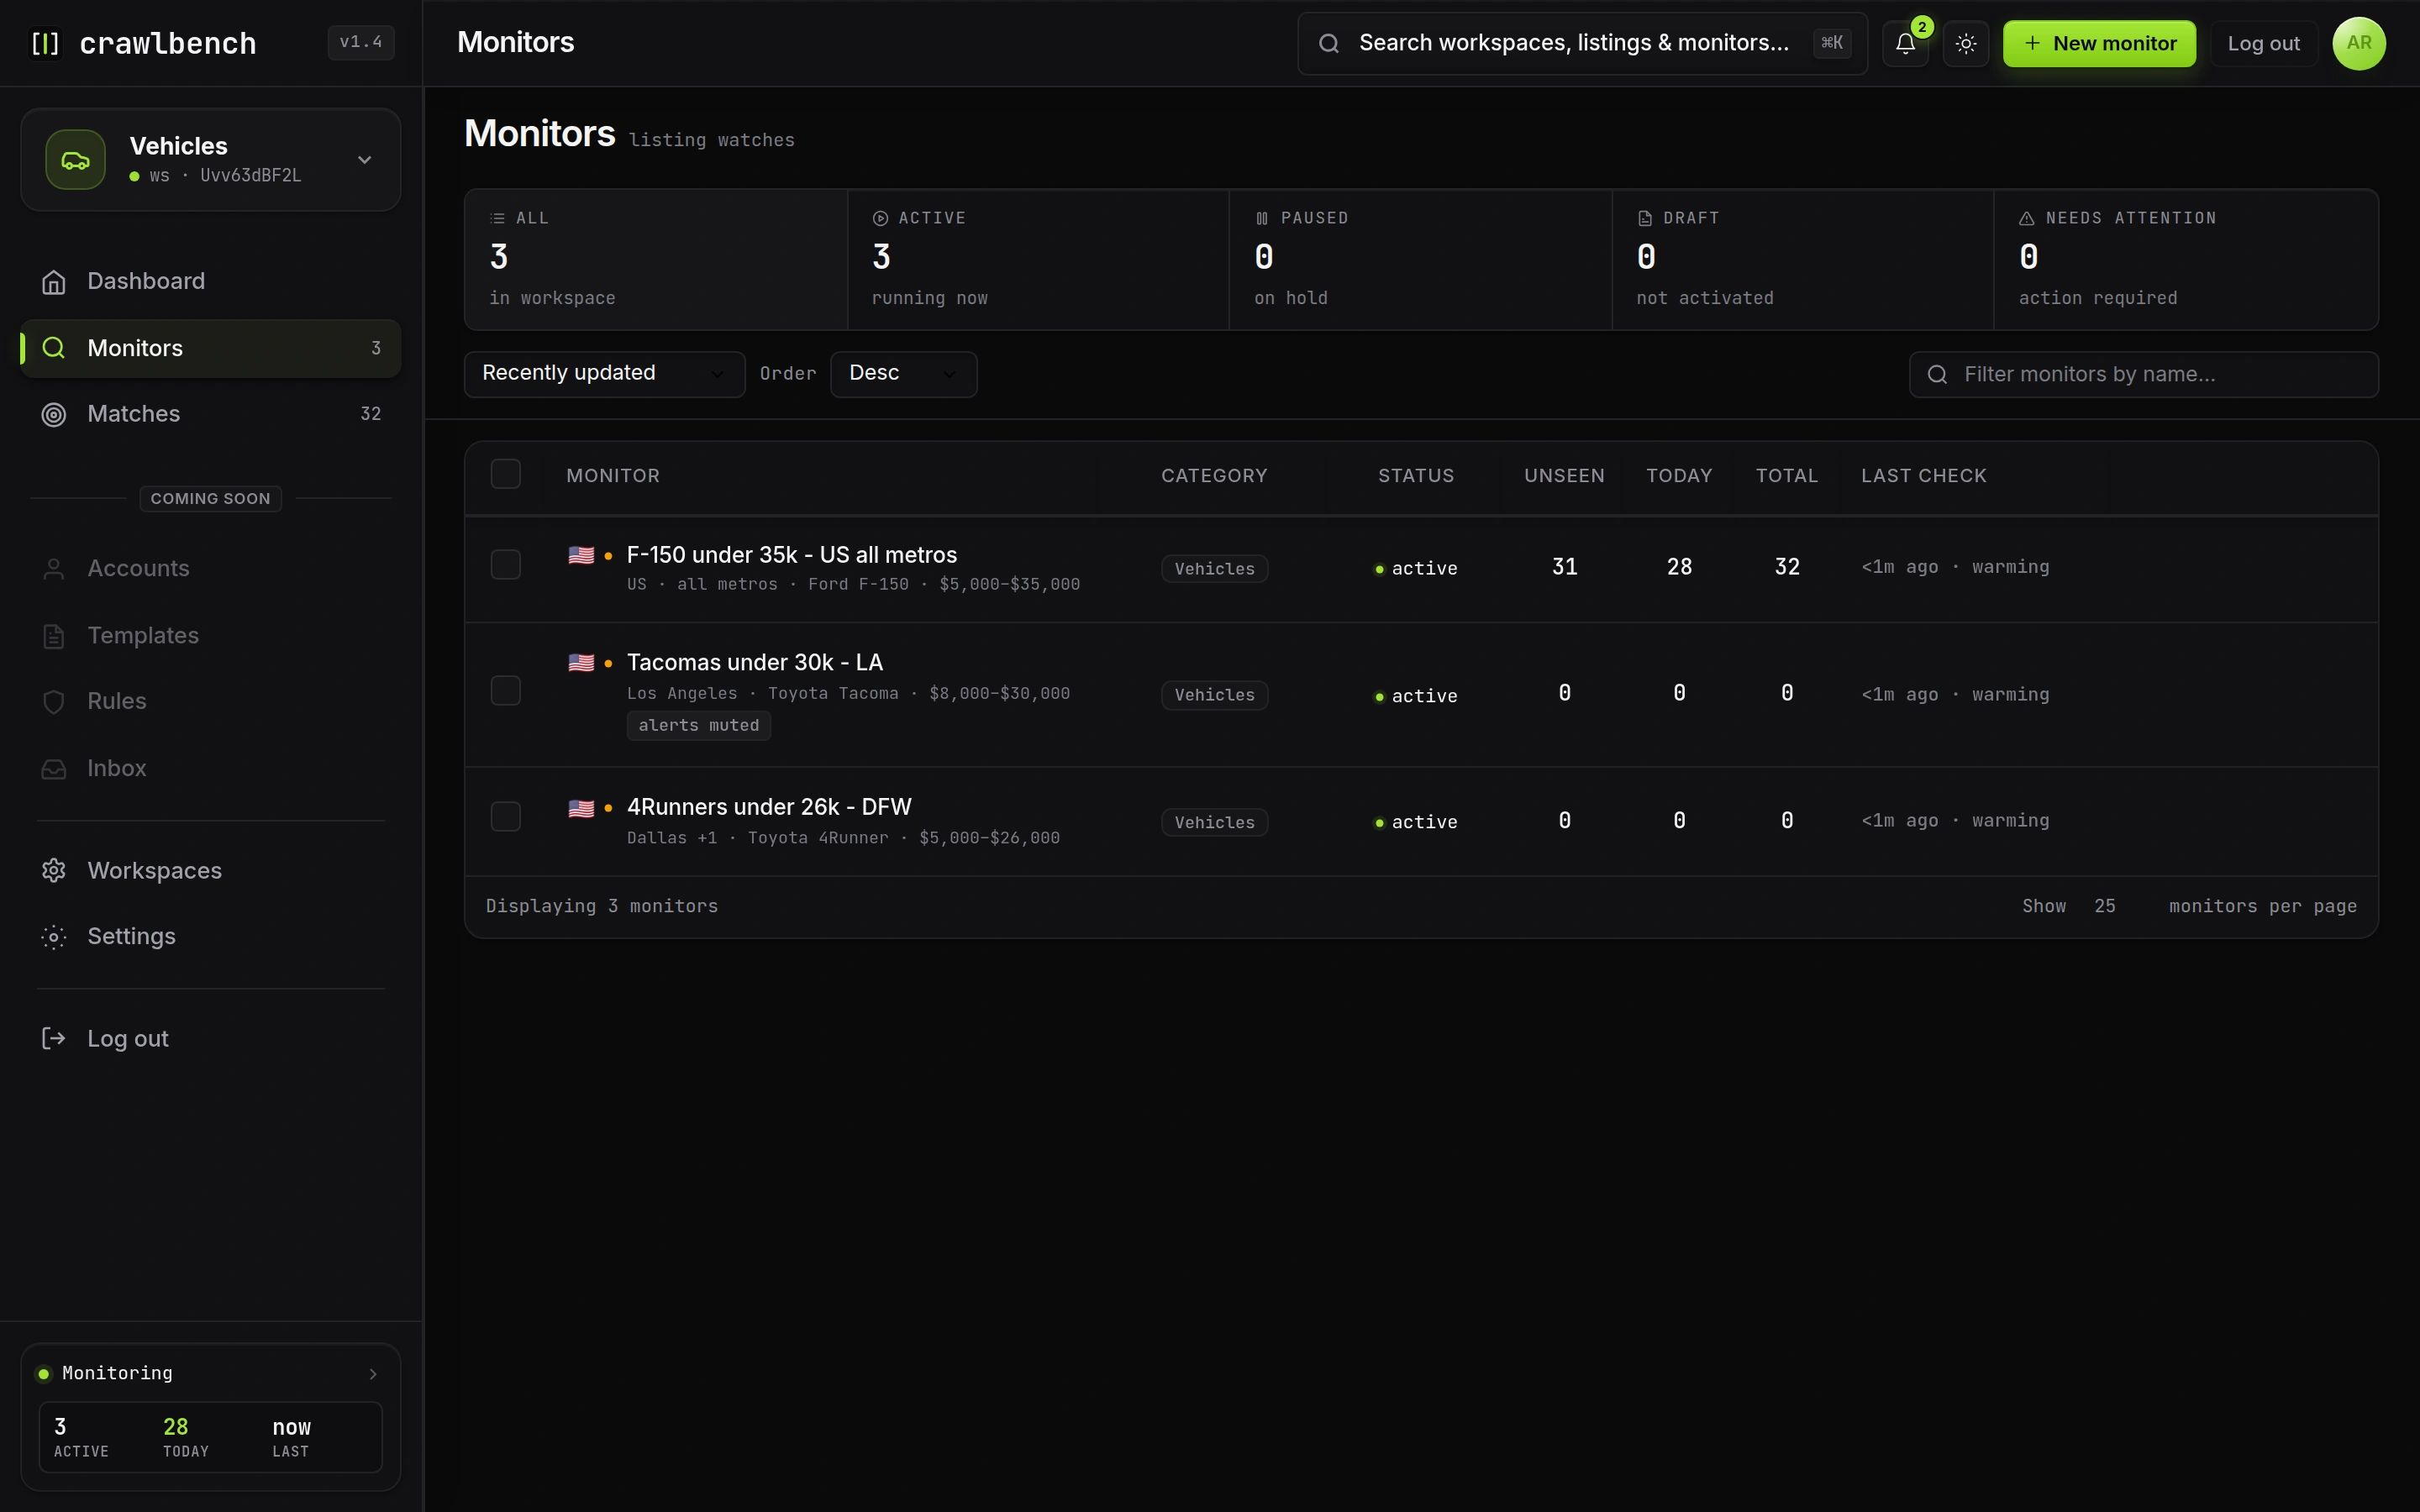Click the Templates document icon
Image resolution: width=2420 pixels, height=1512 pixels.
54,636
